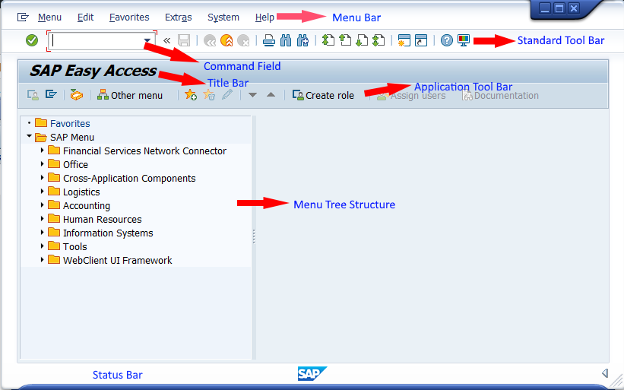Click the Find binoculars icon
The width and height of the screenshot is (624, 390).
coord(286,40)
